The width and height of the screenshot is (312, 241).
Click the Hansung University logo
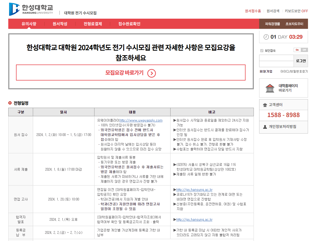[31, 9]
